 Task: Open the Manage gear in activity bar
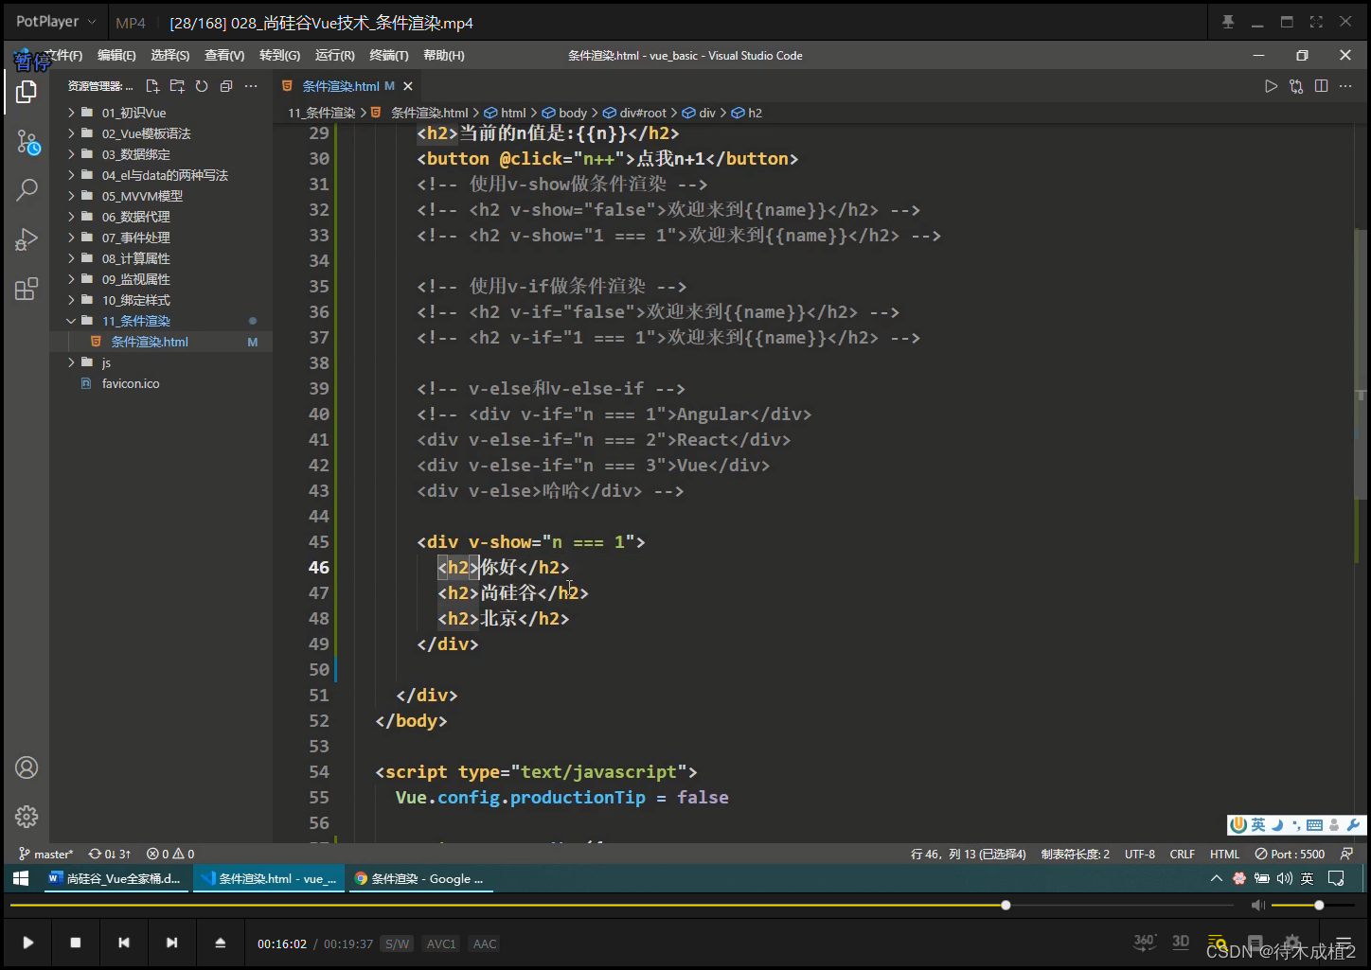pyautogui.click(x=27, y=816)
